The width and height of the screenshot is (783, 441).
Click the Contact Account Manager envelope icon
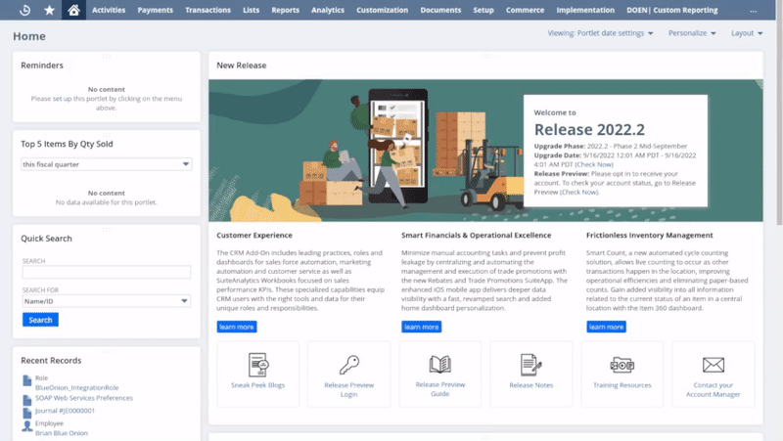coord(714,365)
